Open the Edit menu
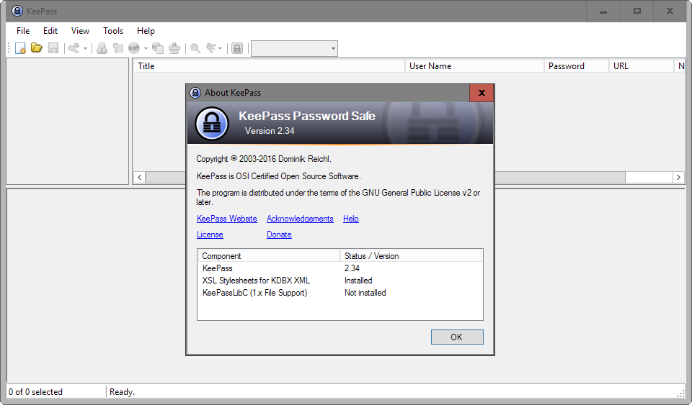Screen dimensions: 692x405 pyautogui.click(x=50, y=31)
